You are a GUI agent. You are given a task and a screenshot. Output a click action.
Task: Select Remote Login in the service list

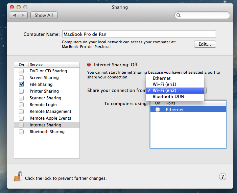click(43, 105)
